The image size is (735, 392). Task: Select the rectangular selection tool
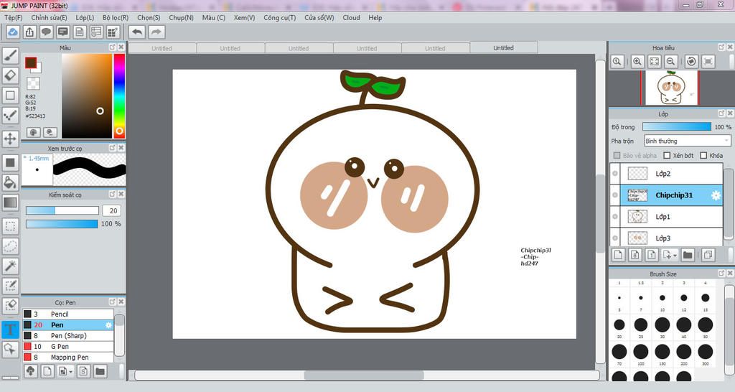tap(10, 226)
